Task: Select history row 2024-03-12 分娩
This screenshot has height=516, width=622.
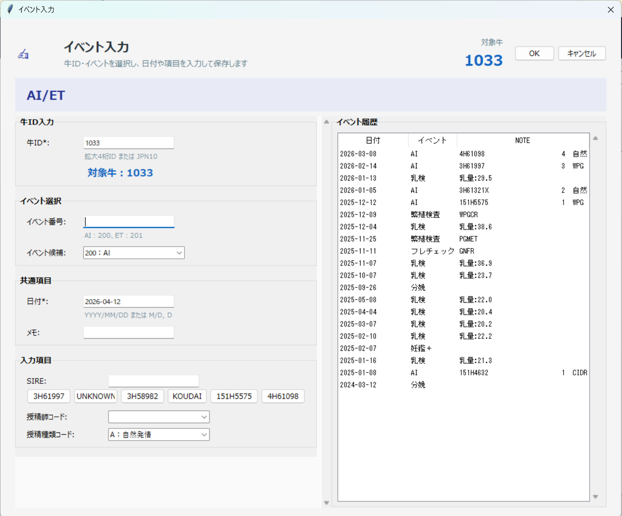Action: pyautogui.click(x=463, y=385)
